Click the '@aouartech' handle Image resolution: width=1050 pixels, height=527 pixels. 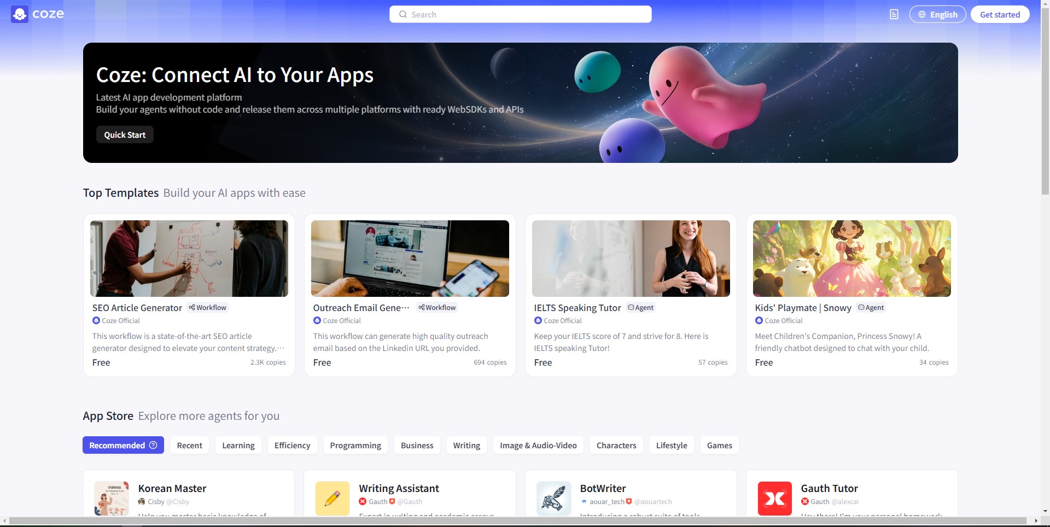coord(653,502)
